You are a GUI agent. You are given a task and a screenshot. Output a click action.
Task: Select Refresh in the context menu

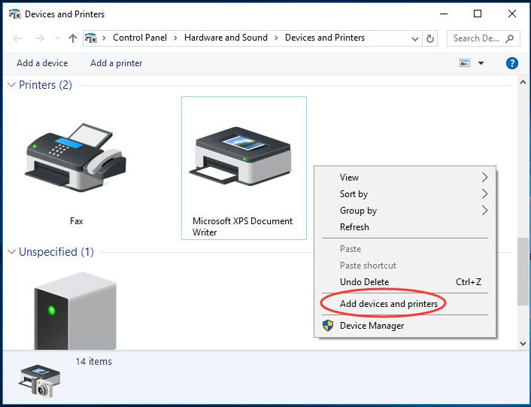pos(354,227)
